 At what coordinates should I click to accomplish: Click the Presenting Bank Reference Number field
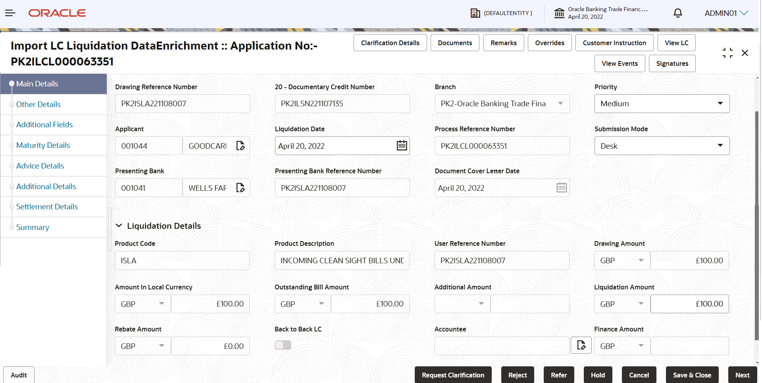(342, 188)
